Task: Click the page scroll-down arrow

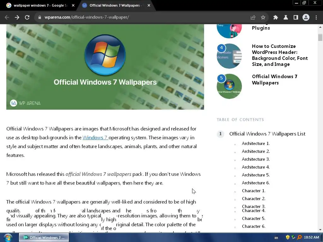Action: 320,230
